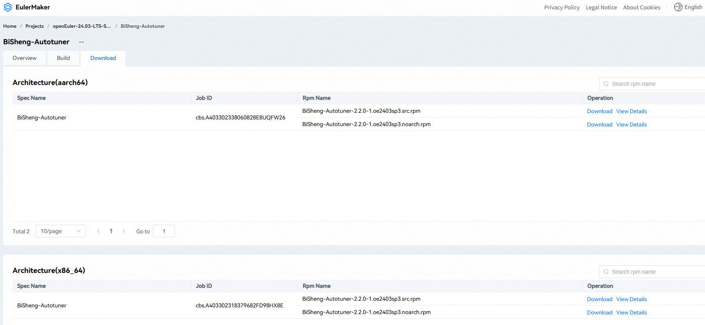This screenshot has height=325, width=705.
Task: Open Legal Notice link
Action: coord(601,7)
